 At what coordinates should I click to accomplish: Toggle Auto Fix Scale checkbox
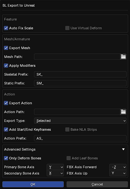click(6, 28)
